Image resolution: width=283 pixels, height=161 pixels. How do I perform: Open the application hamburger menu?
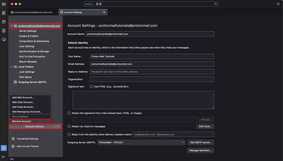tap(278, 4)
